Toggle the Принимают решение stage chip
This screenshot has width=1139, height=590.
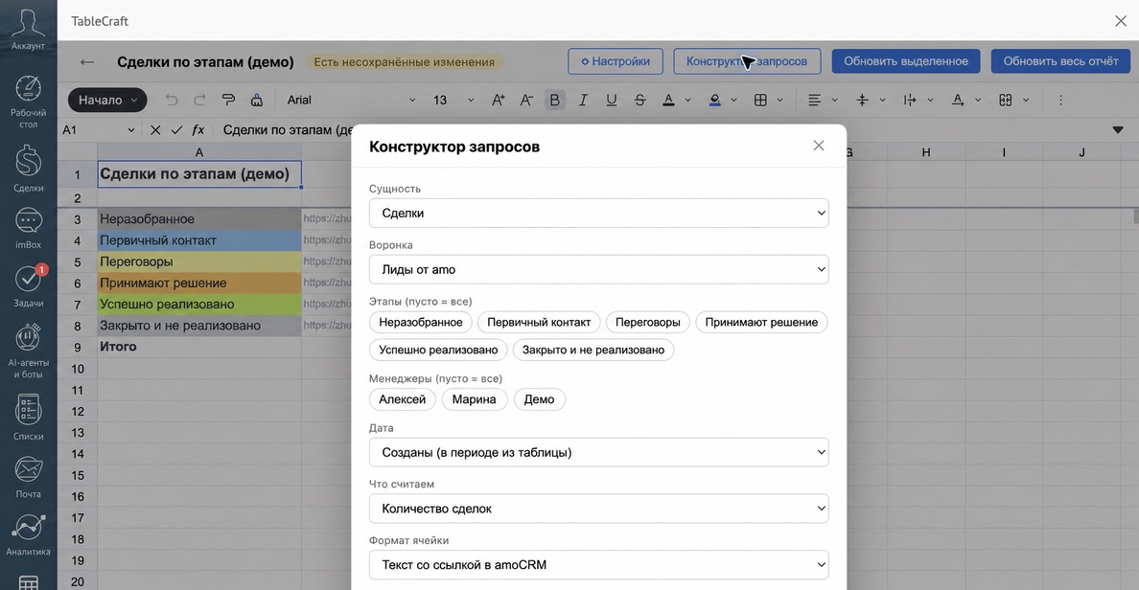(x=761, y=322)
